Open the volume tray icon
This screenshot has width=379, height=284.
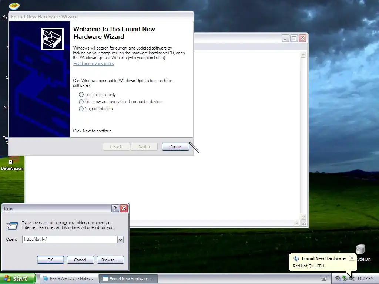pyautogui.click(x=338, y=278)
